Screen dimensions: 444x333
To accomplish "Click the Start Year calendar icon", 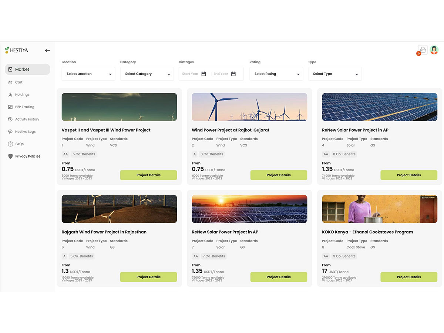I will pos(203,74).
